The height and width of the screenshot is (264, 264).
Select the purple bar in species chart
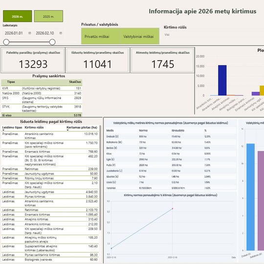tap(261, 200)
